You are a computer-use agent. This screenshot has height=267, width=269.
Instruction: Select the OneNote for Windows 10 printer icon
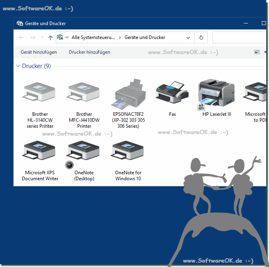point(128,150)
